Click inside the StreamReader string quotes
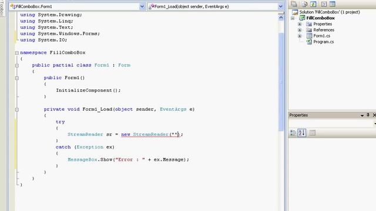 click(x=174, y=134)
